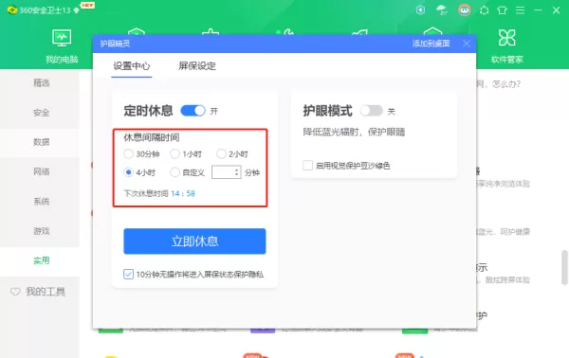Click the next rest time 14:58
Viewport: 569px width, 358px height.
pyautogui.click(x=183, y=193)
